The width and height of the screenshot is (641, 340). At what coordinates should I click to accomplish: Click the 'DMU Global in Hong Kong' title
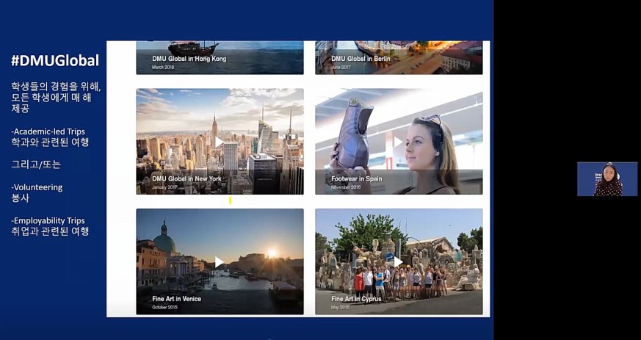click(189, 59)
